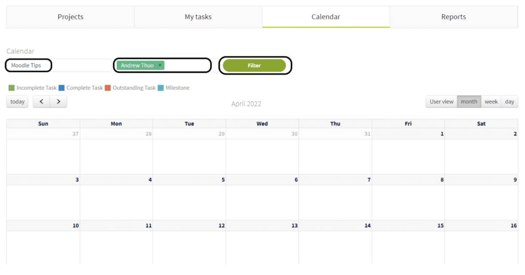Jump to today on the calendar
Screen dimensions: 525x275
coord(17,102)
